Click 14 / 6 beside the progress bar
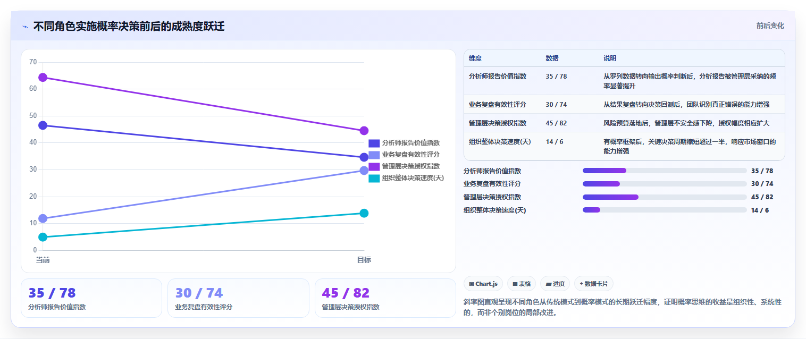The image size is (806, 339). 760,210
